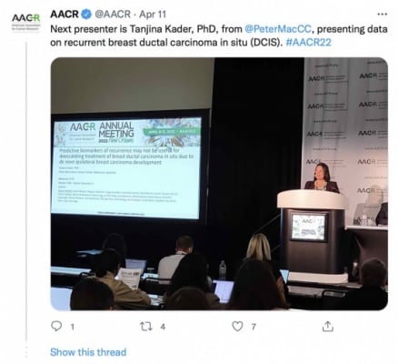Open the #AACR22 hashtag link

(x=308, y=42)
